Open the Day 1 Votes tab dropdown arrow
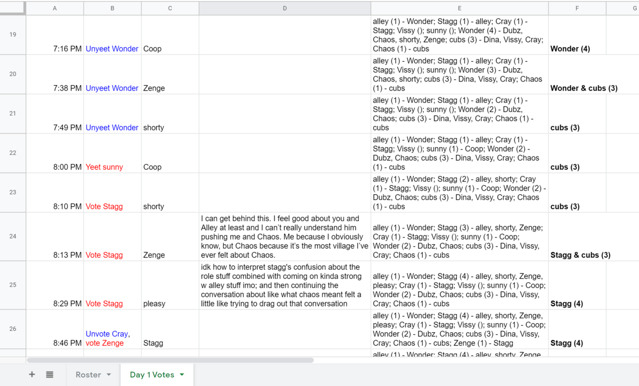The width and height of the screenshot is (639, 386). point(182,375)
